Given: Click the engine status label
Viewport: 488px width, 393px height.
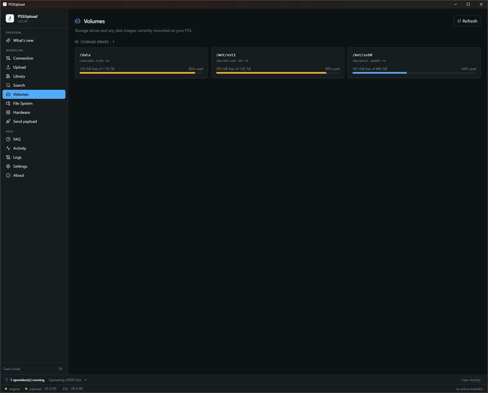Looking at the screenshot, I should (x=14, y=389).
